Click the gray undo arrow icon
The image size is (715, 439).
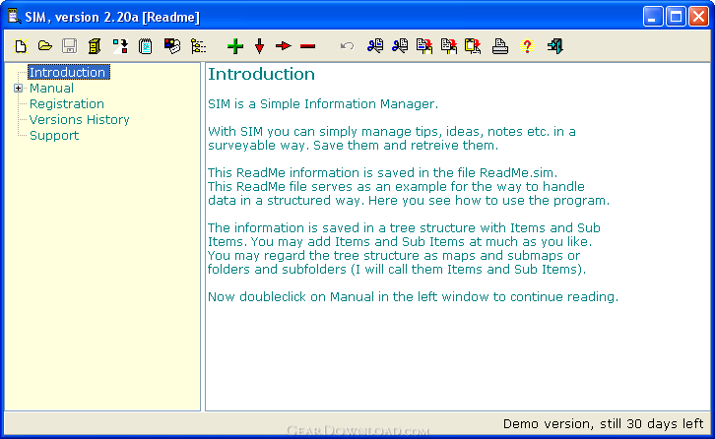(347, 46)
